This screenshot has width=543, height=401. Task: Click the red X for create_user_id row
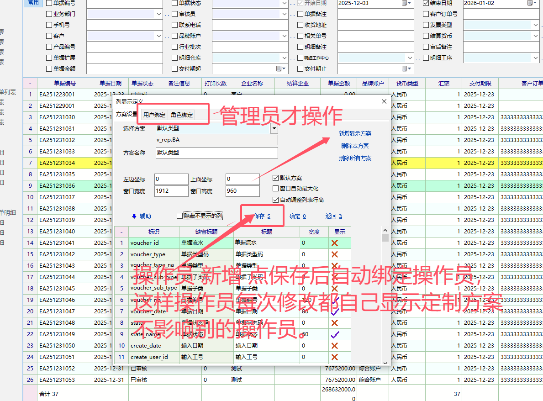(334, 357)
